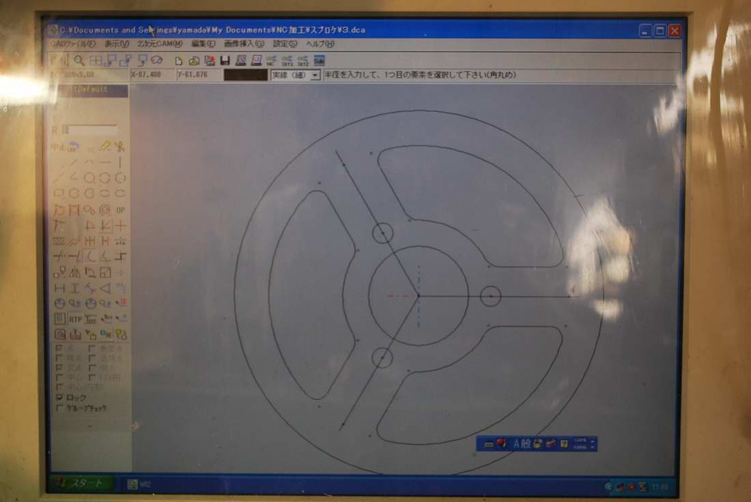Click the X-87.400 coordinate readout
751x502 pixels.
[152, 75]
